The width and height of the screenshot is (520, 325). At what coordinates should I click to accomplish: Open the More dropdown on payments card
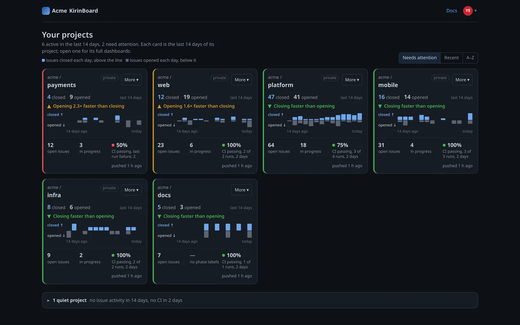(x=131, y=80)
